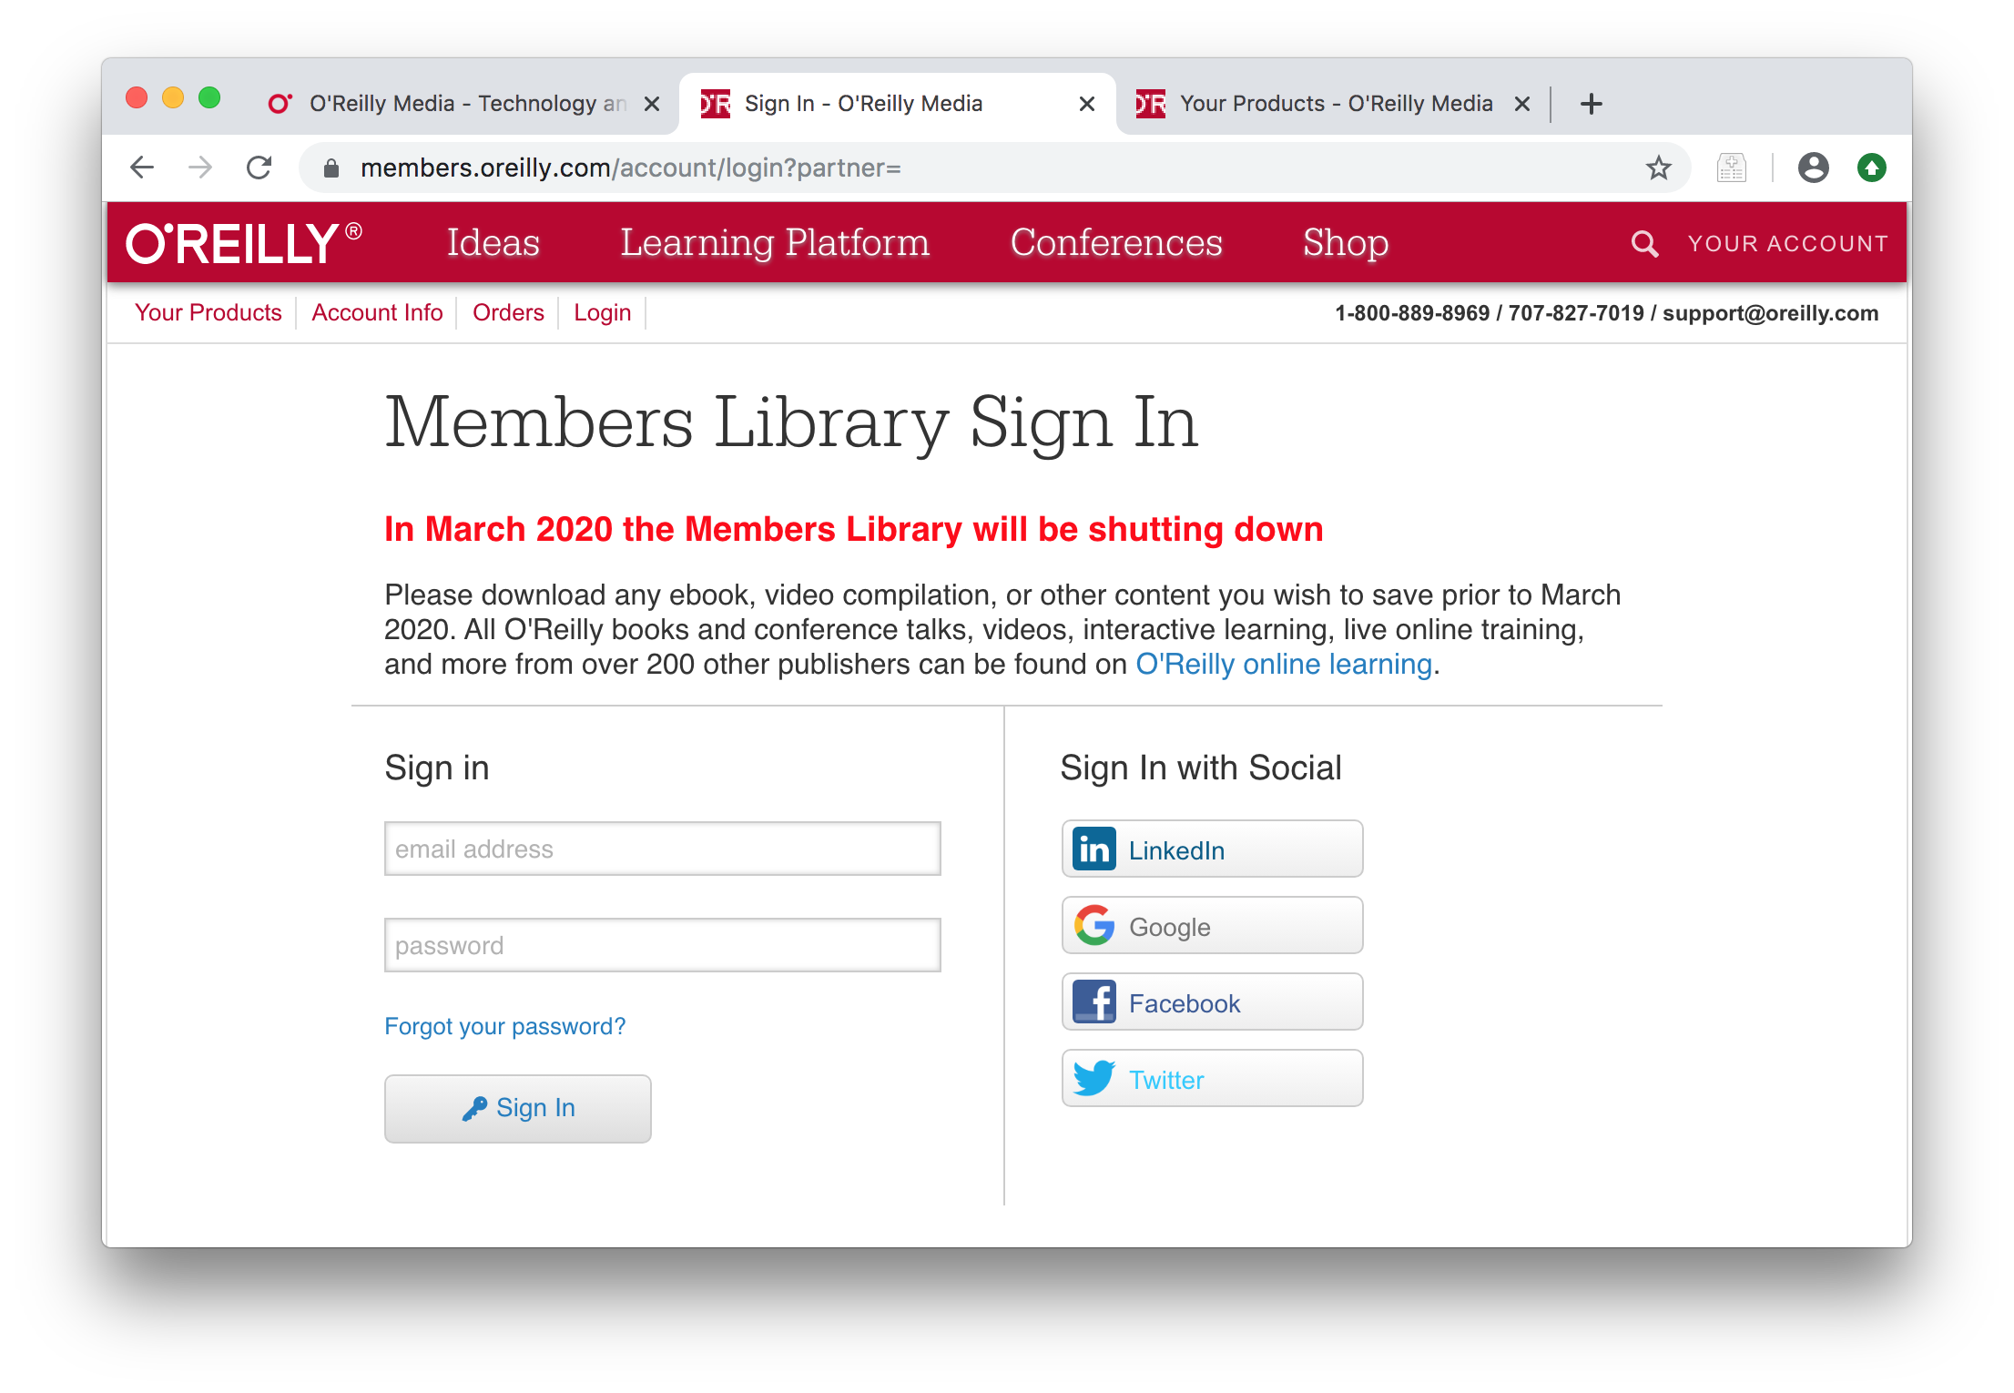Open the O'Reilly online learning link
The height and width of the screenshot is (1393, 2014).
1284,664
